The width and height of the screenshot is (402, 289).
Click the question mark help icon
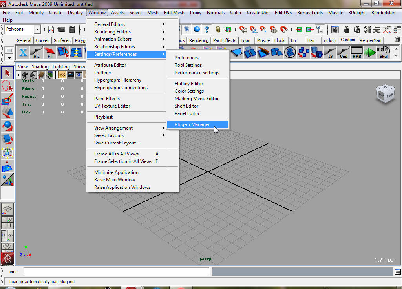click(207, 29)
